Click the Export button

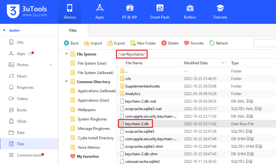tap(116, 43)
